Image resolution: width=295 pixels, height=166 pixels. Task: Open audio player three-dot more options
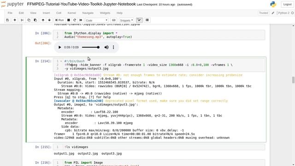(113, 47)
